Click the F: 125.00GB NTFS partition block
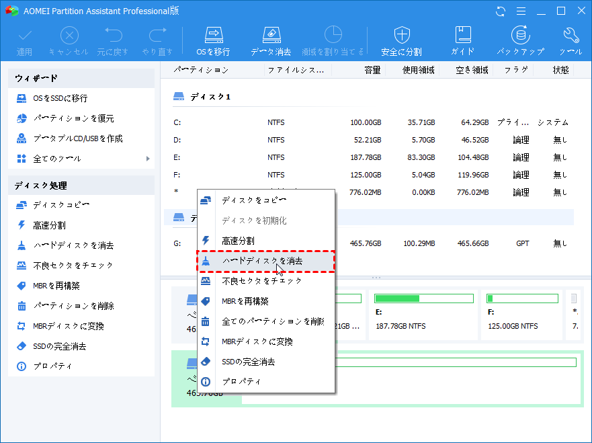This screenshot has width=592, height=443. (522, 315)
